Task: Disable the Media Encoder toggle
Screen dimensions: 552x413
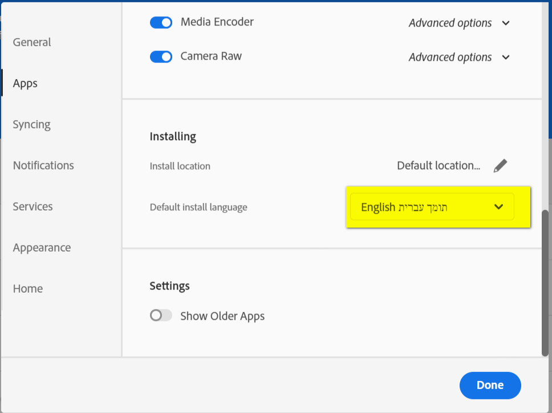Action: [x=161, y=23]
